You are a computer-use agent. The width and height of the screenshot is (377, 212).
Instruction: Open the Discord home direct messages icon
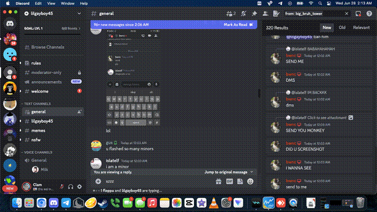9,23
